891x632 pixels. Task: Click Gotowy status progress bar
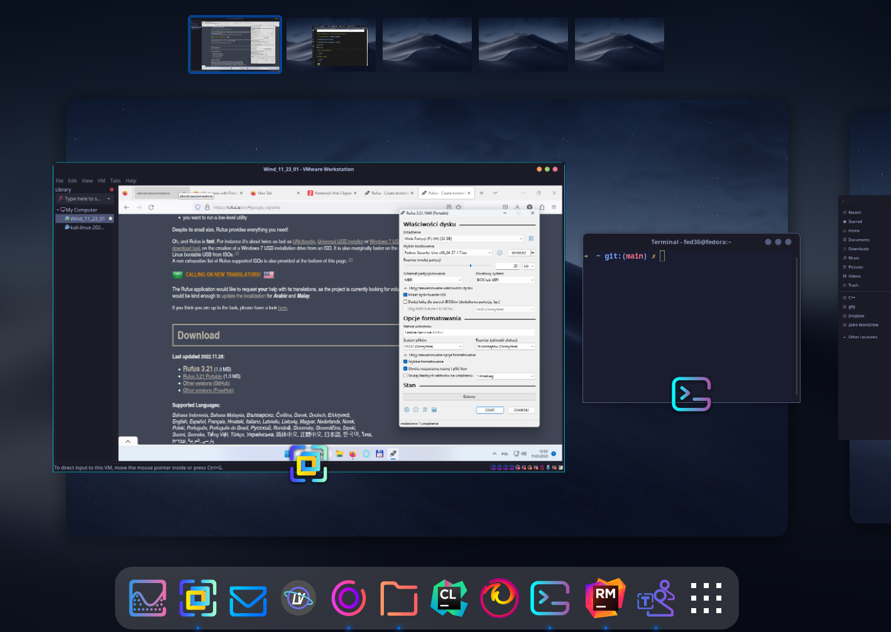469,397
